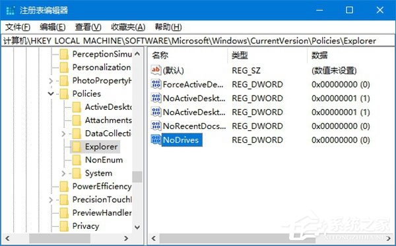Click the PowerEfficiency folder icon
This screenshot has width=396, height=246.
64,187
